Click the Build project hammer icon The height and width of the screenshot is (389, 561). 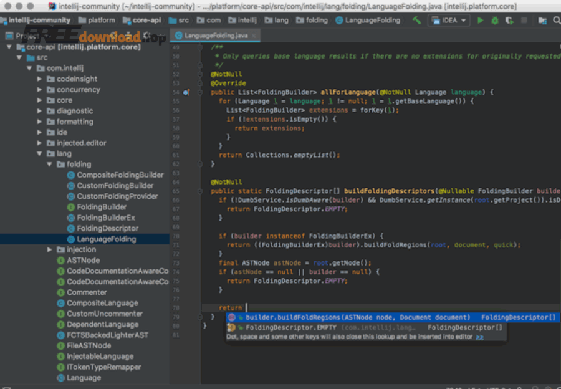pyautogui.click(x=416, y=20)
